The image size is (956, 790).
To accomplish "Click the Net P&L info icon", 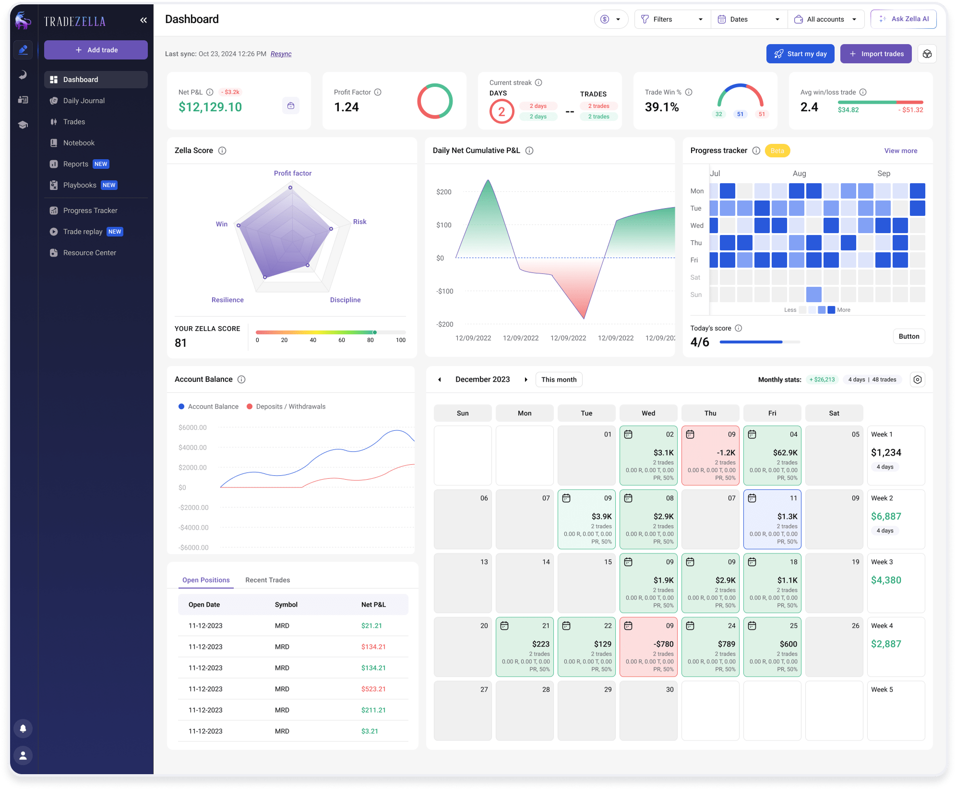I will point(210,92).
